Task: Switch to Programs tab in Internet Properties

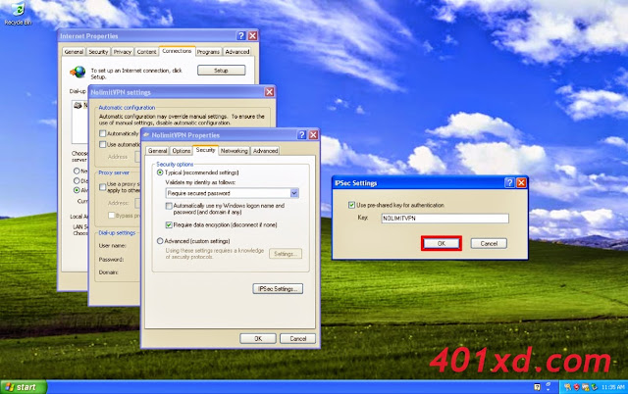Action: (208, 52)
